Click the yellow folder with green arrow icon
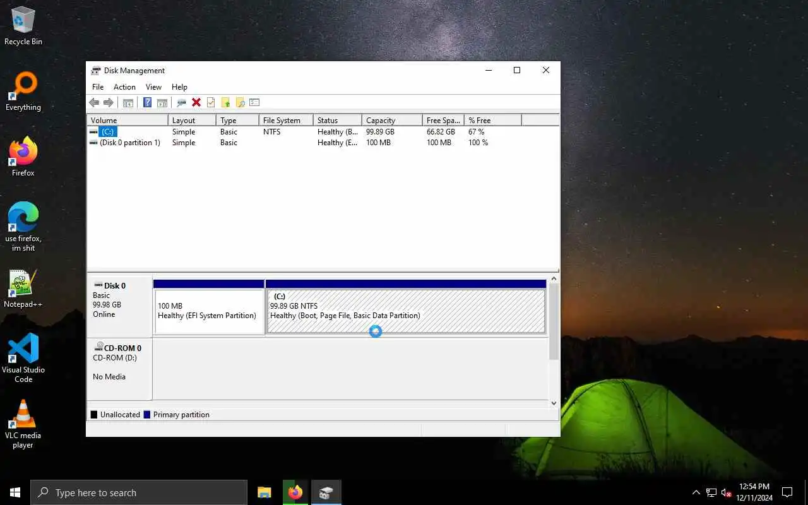This screenshot has height=505, width=808. pyautogui.click(x=225, y=102)
